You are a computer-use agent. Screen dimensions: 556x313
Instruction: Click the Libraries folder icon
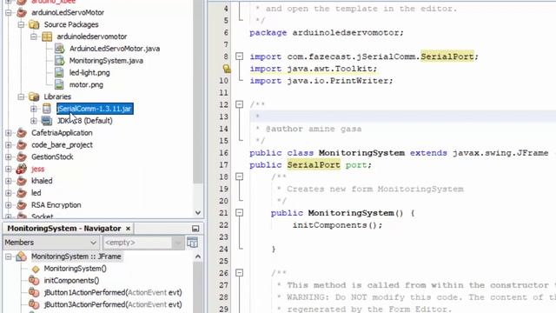click(x=34, y=97)
